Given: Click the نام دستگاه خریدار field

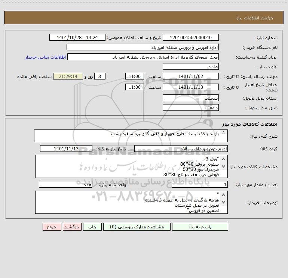Looking at the screenshot, I should pyautogui.click(x=143, y=47).
